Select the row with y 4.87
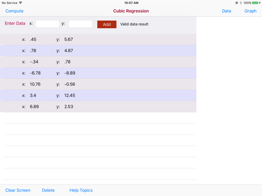262x196 pixels. click(98, 51)
